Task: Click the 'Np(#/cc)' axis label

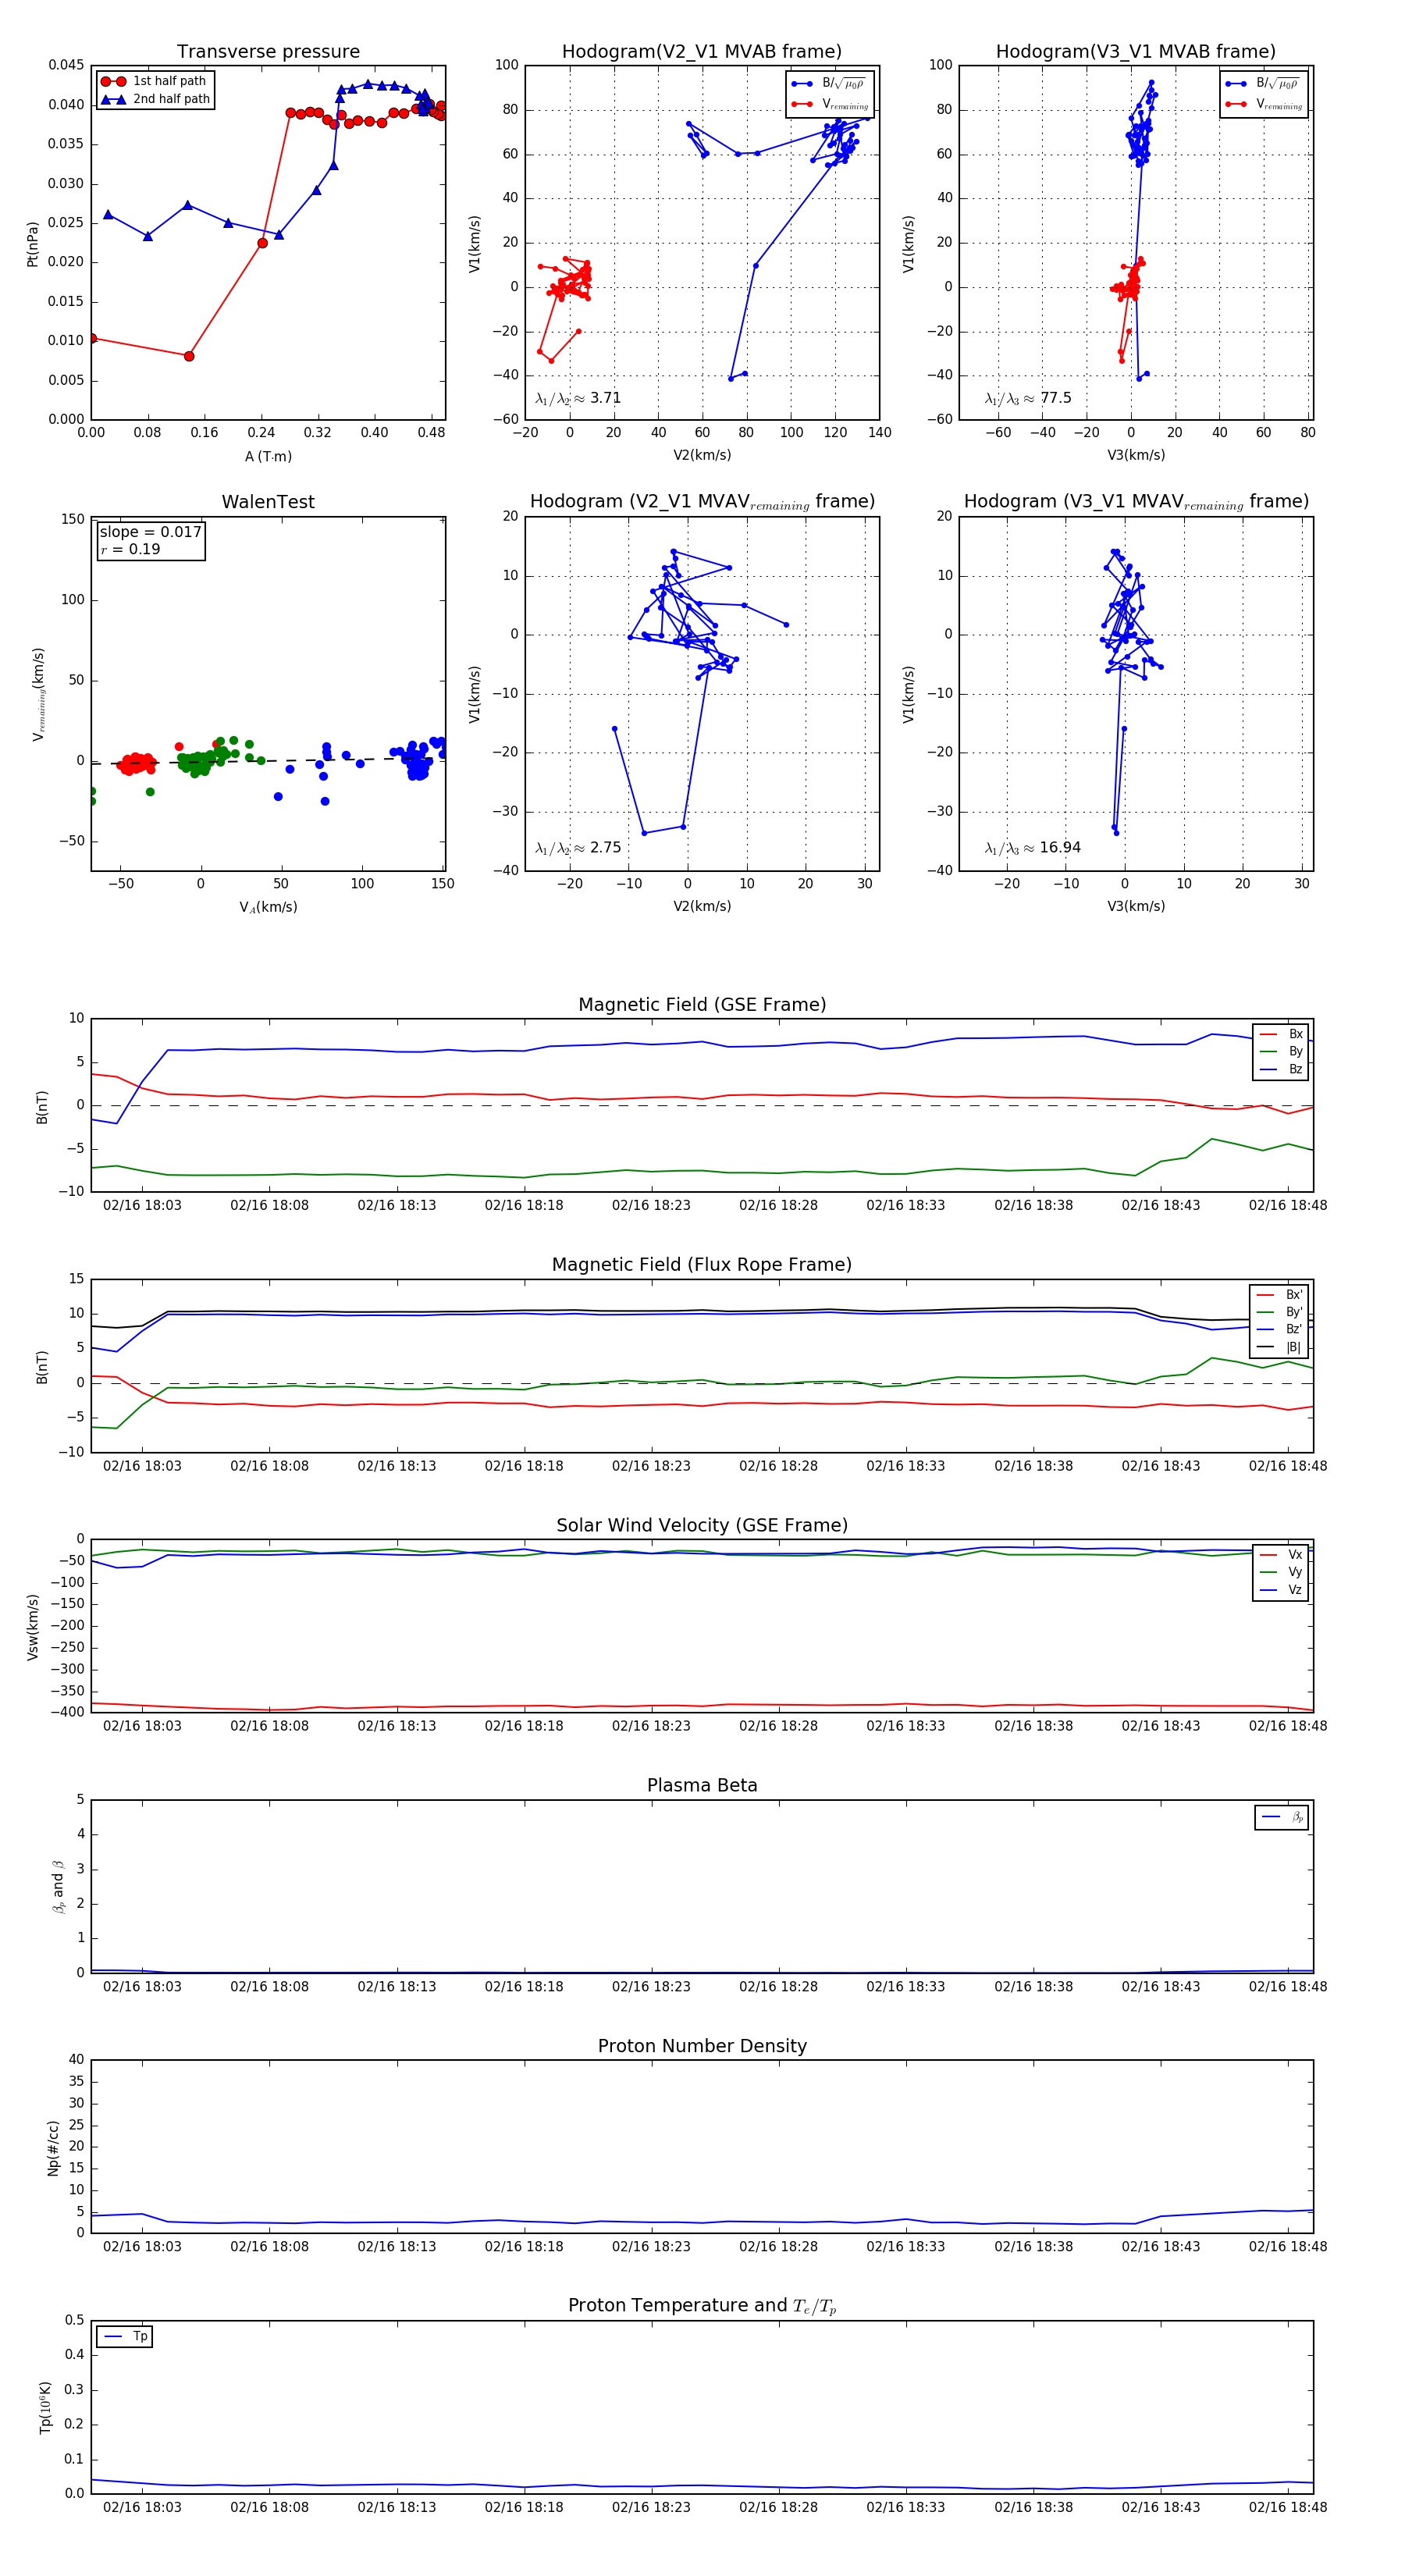Action: click(x=54, y=2148)
